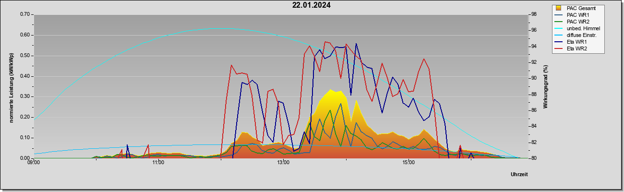Click the dark blue Eta WR1 legend line
The width and height of the screenshot is (624, 192).
[559, 42]
